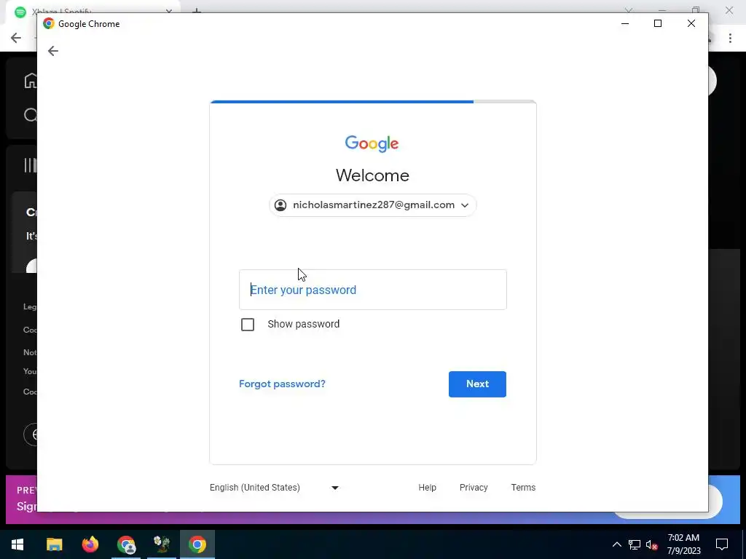The image size is (746, 559).
Task: Click the account avatar icon beside the email
Action: pyautogui.click(x=280, y=205)
